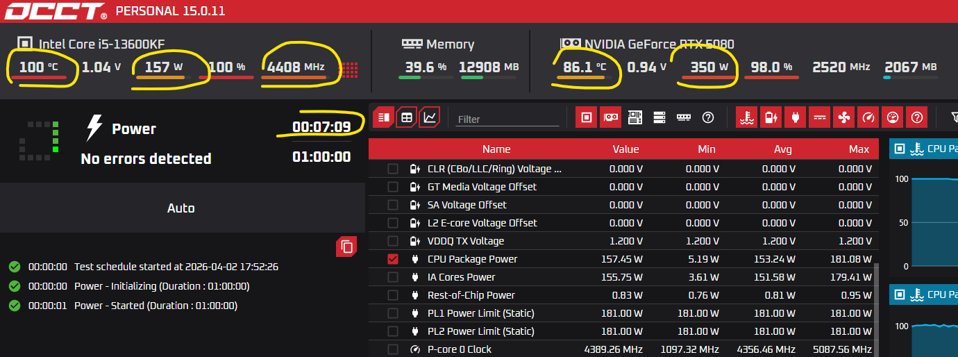Viewport: 958px width, 357px height.
Task: Click the GPU memory 2067 MB readout
Action: pos(911,67)
